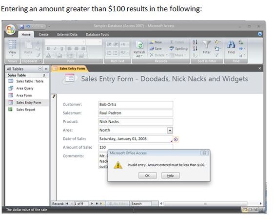Click Totals in the Records group

point(177,42)
